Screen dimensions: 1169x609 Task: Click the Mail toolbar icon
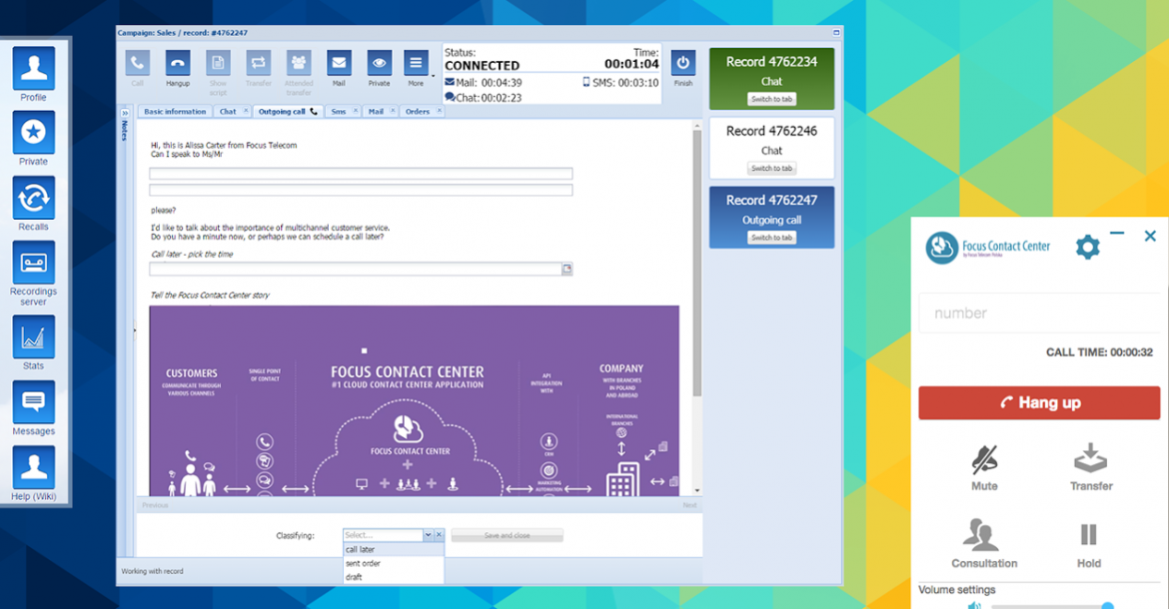(x=339, y=63)
